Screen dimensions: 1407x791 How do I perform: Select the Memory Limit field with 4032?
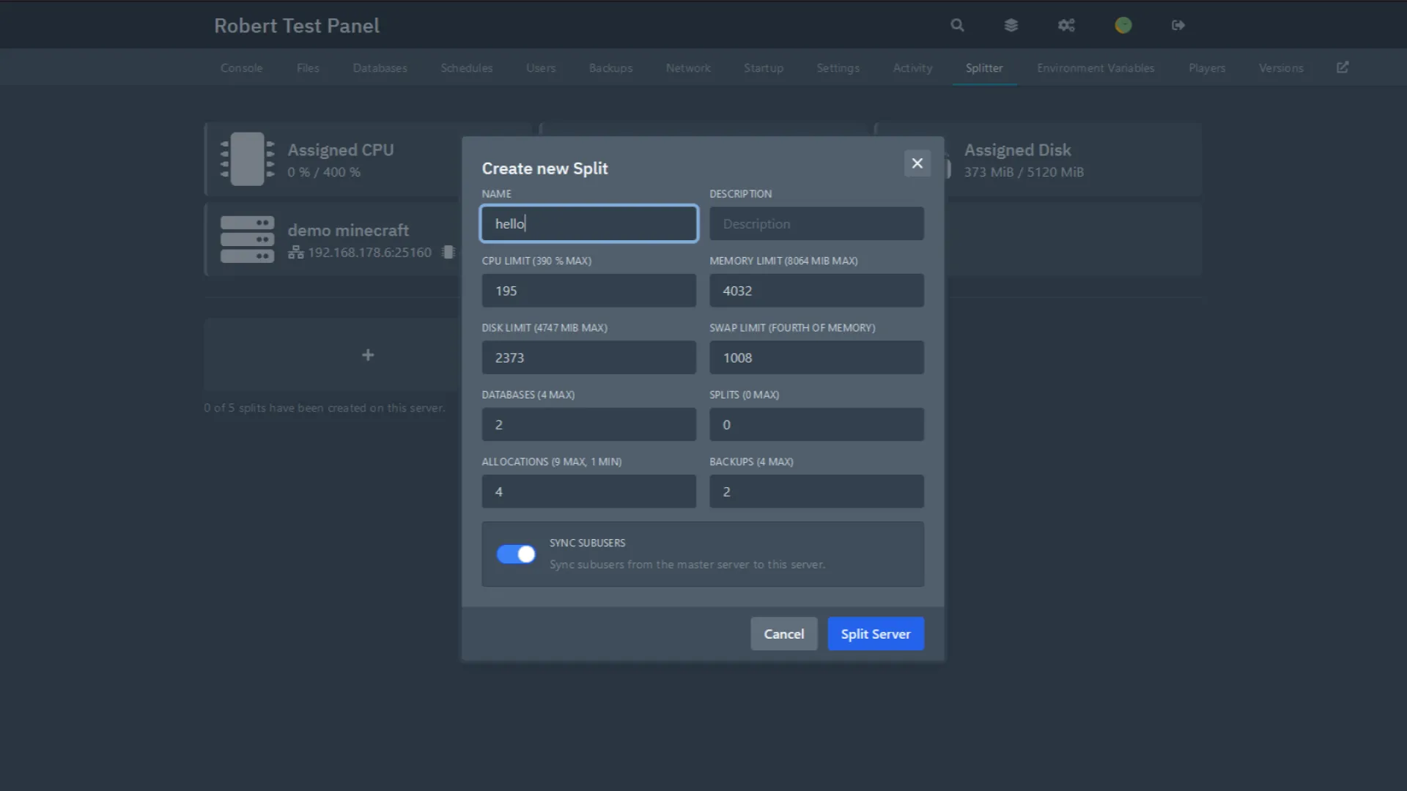[x=816, y=291]
